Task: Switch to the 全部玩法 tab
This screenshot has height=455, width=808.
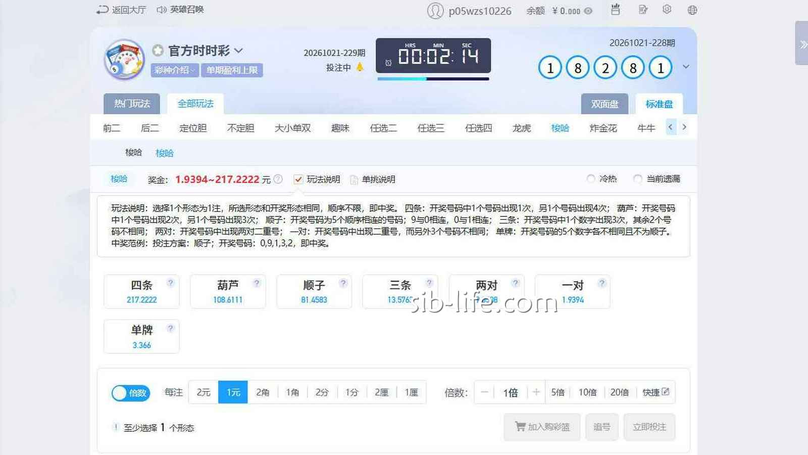Action: (195, 104)
